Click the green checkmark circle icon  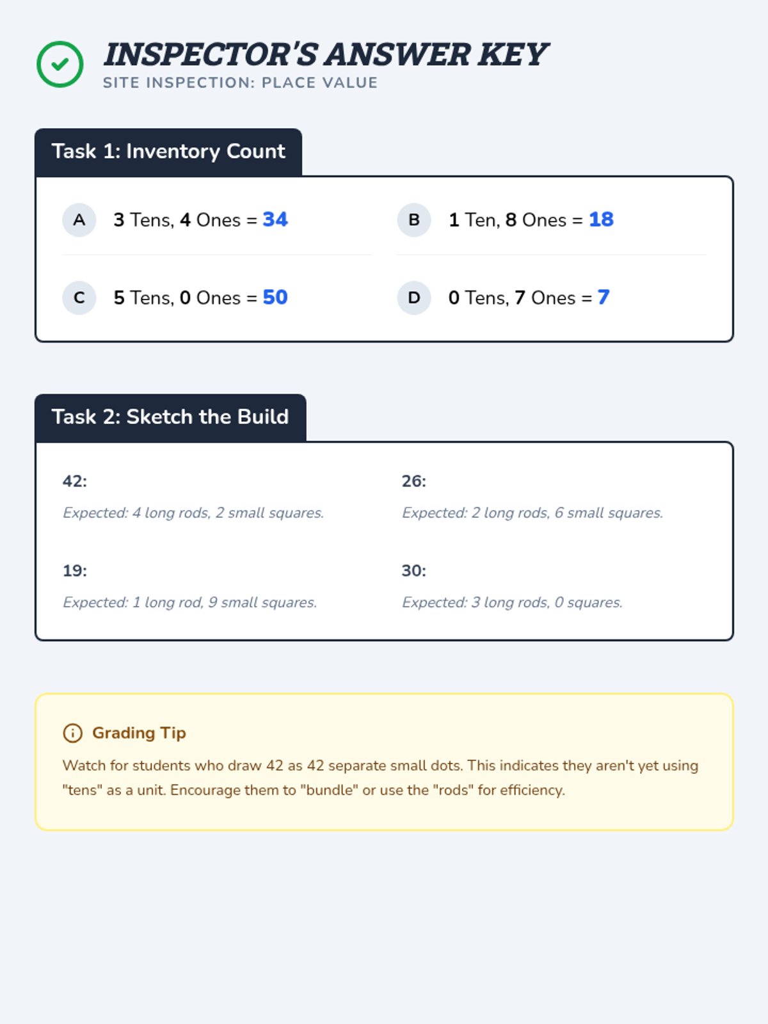point(60,64)
